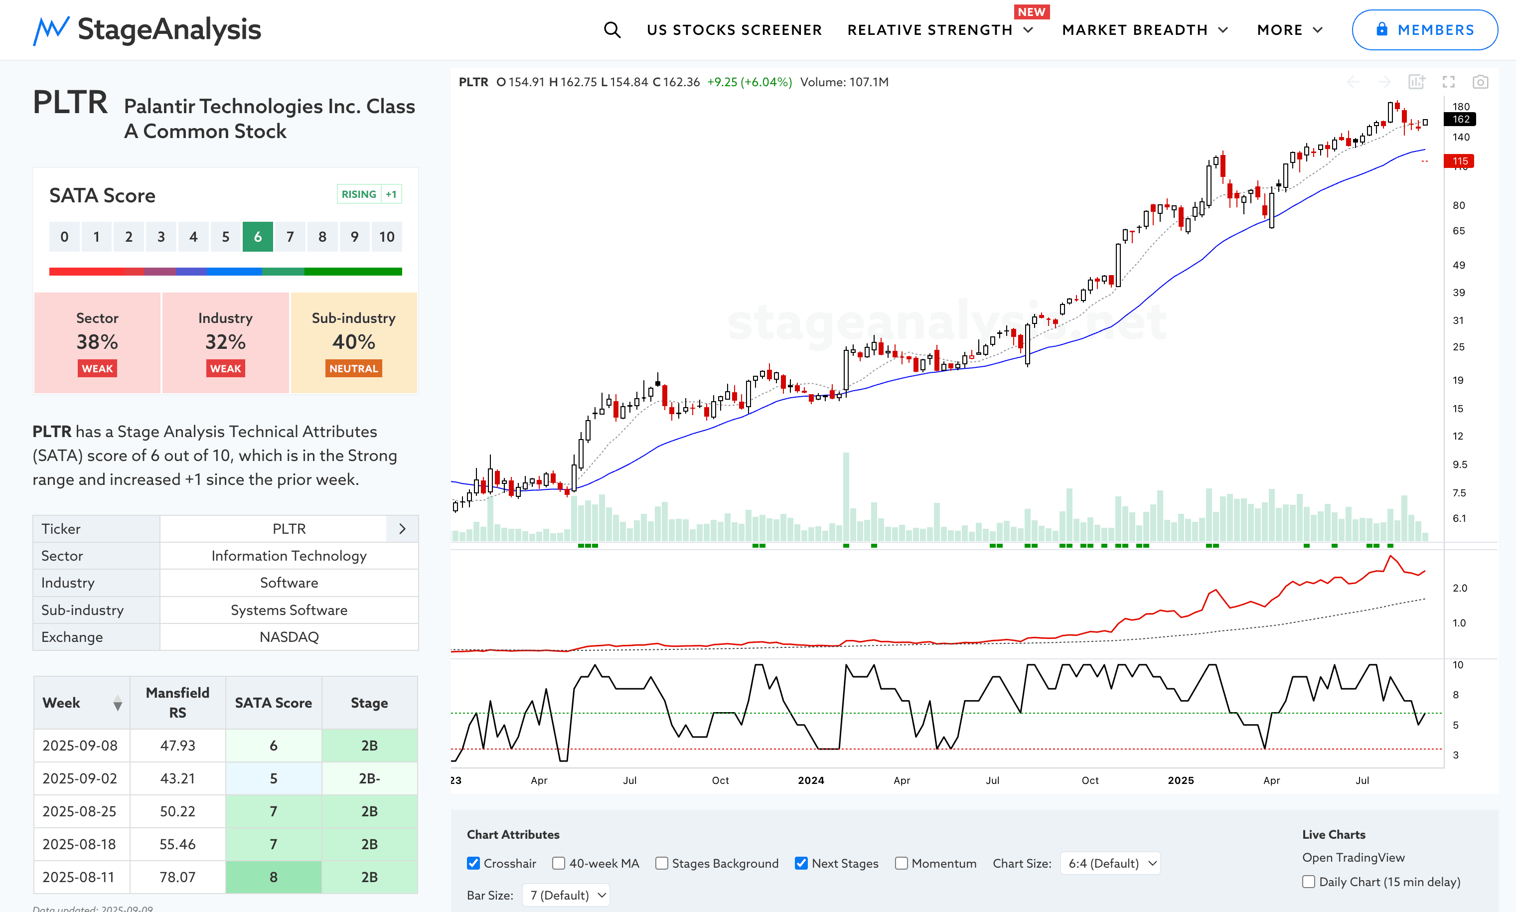1516x912 pixels.
Task: Click the 2024 timeline label
Action: (x=811, y=780)
